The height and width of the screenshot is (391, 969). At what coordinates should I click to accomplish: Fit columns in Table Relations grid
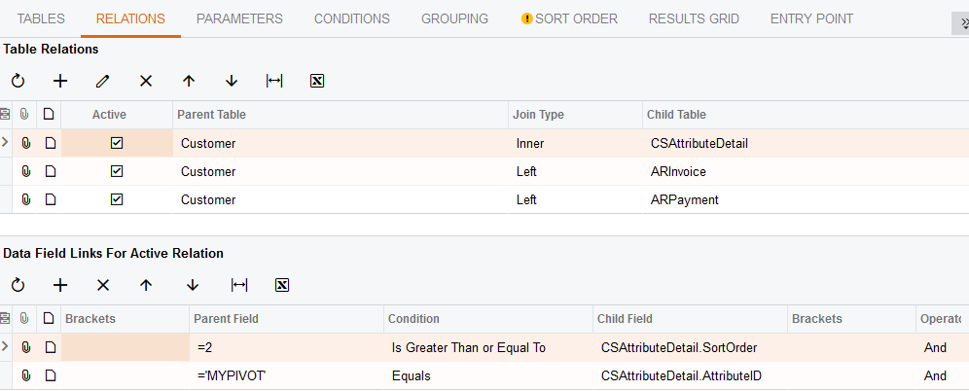tap(274, 81)
